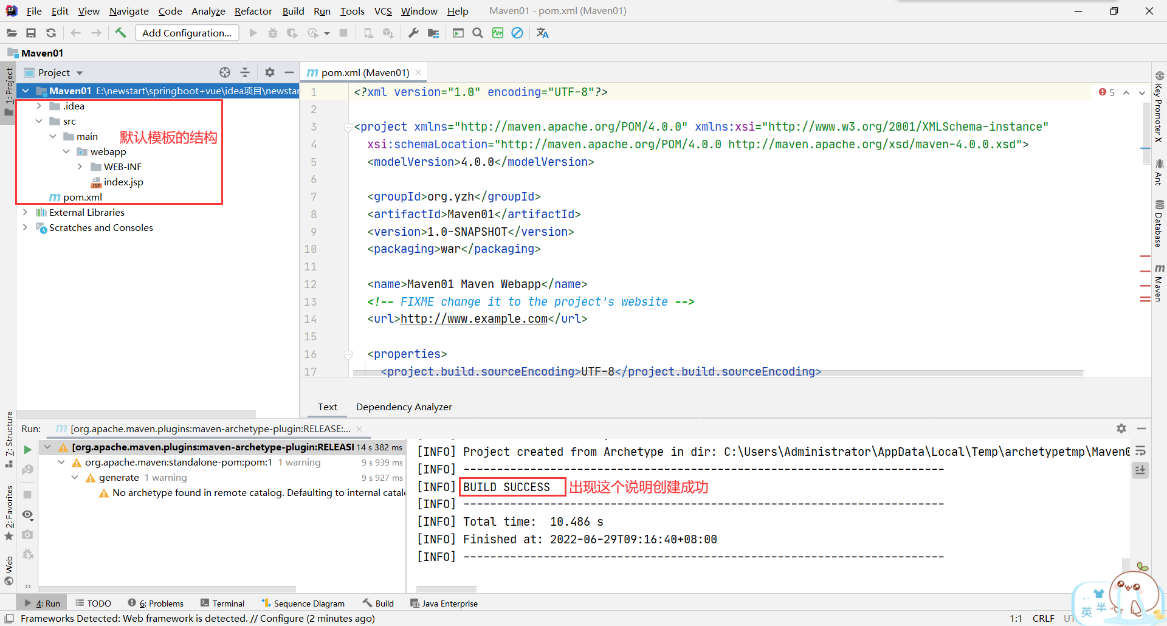The height and width of the screenshot is (626, 1167).
Task: Open index.jsp in the project tree
Action: (123, 182)
